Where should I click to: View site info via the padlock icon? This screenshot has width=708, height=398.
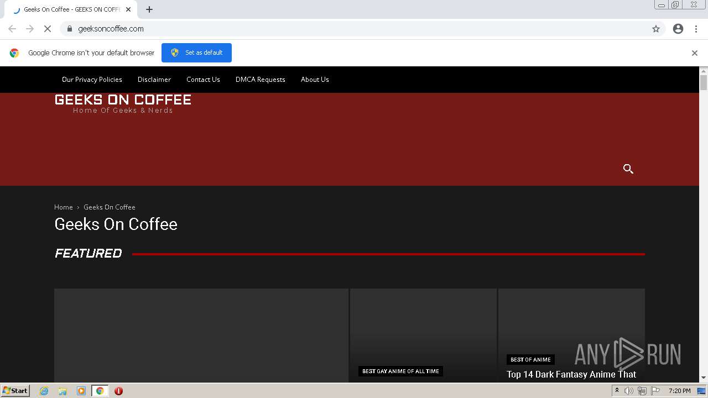click(x=69, y=29)
